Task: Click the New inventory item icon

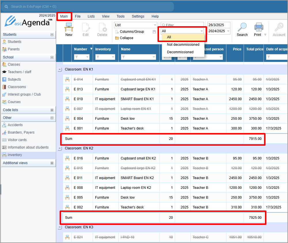Action: (69, 27)
